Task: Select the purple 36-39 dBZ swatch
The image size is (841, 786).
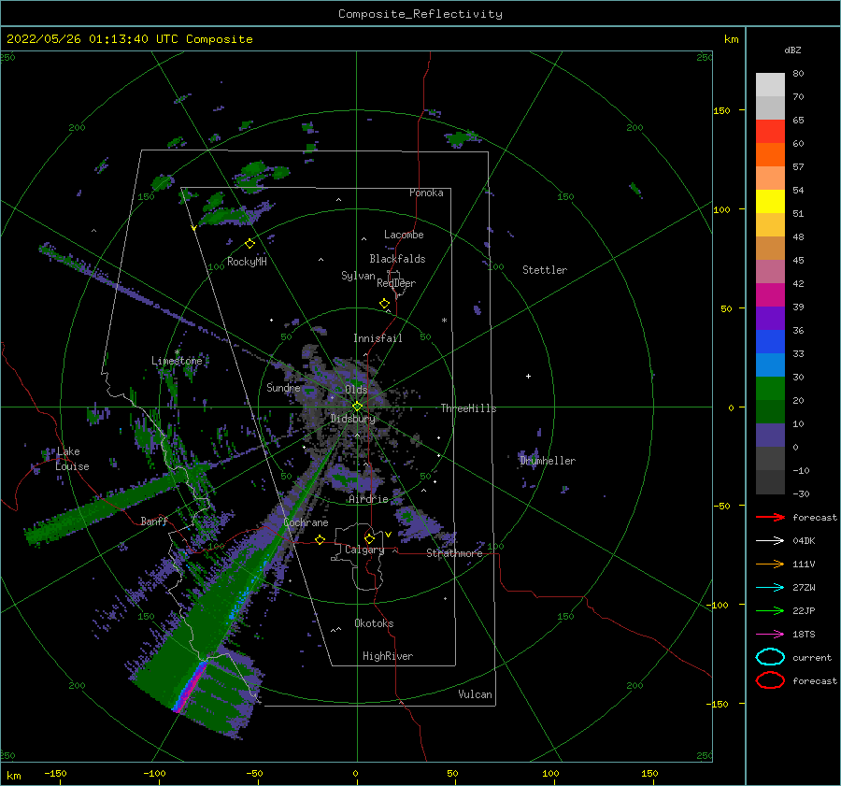Action: (770, 318)
